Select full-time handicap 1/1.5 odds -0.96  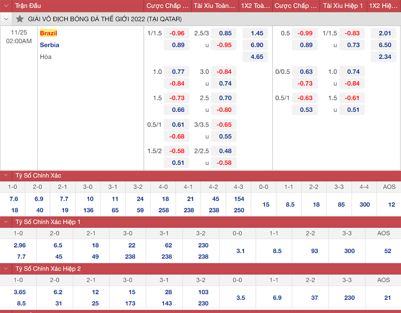tap(177, 33)
